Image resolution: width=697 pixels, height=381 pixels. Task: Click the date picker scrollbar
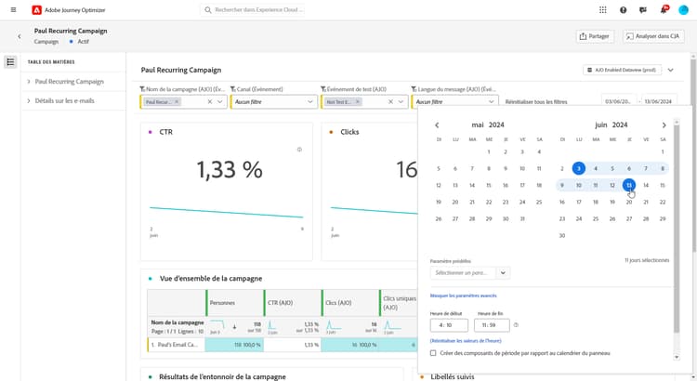(x=677, y=229)
